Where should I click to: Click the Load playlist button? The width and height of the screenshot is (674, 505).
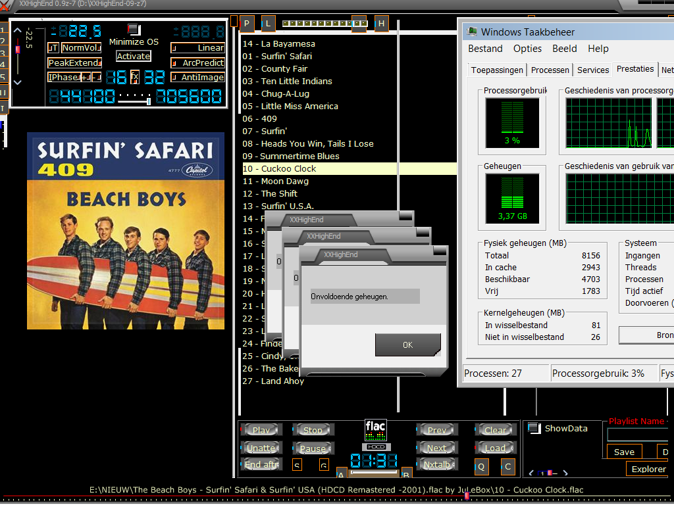click(x=495, y=448)
